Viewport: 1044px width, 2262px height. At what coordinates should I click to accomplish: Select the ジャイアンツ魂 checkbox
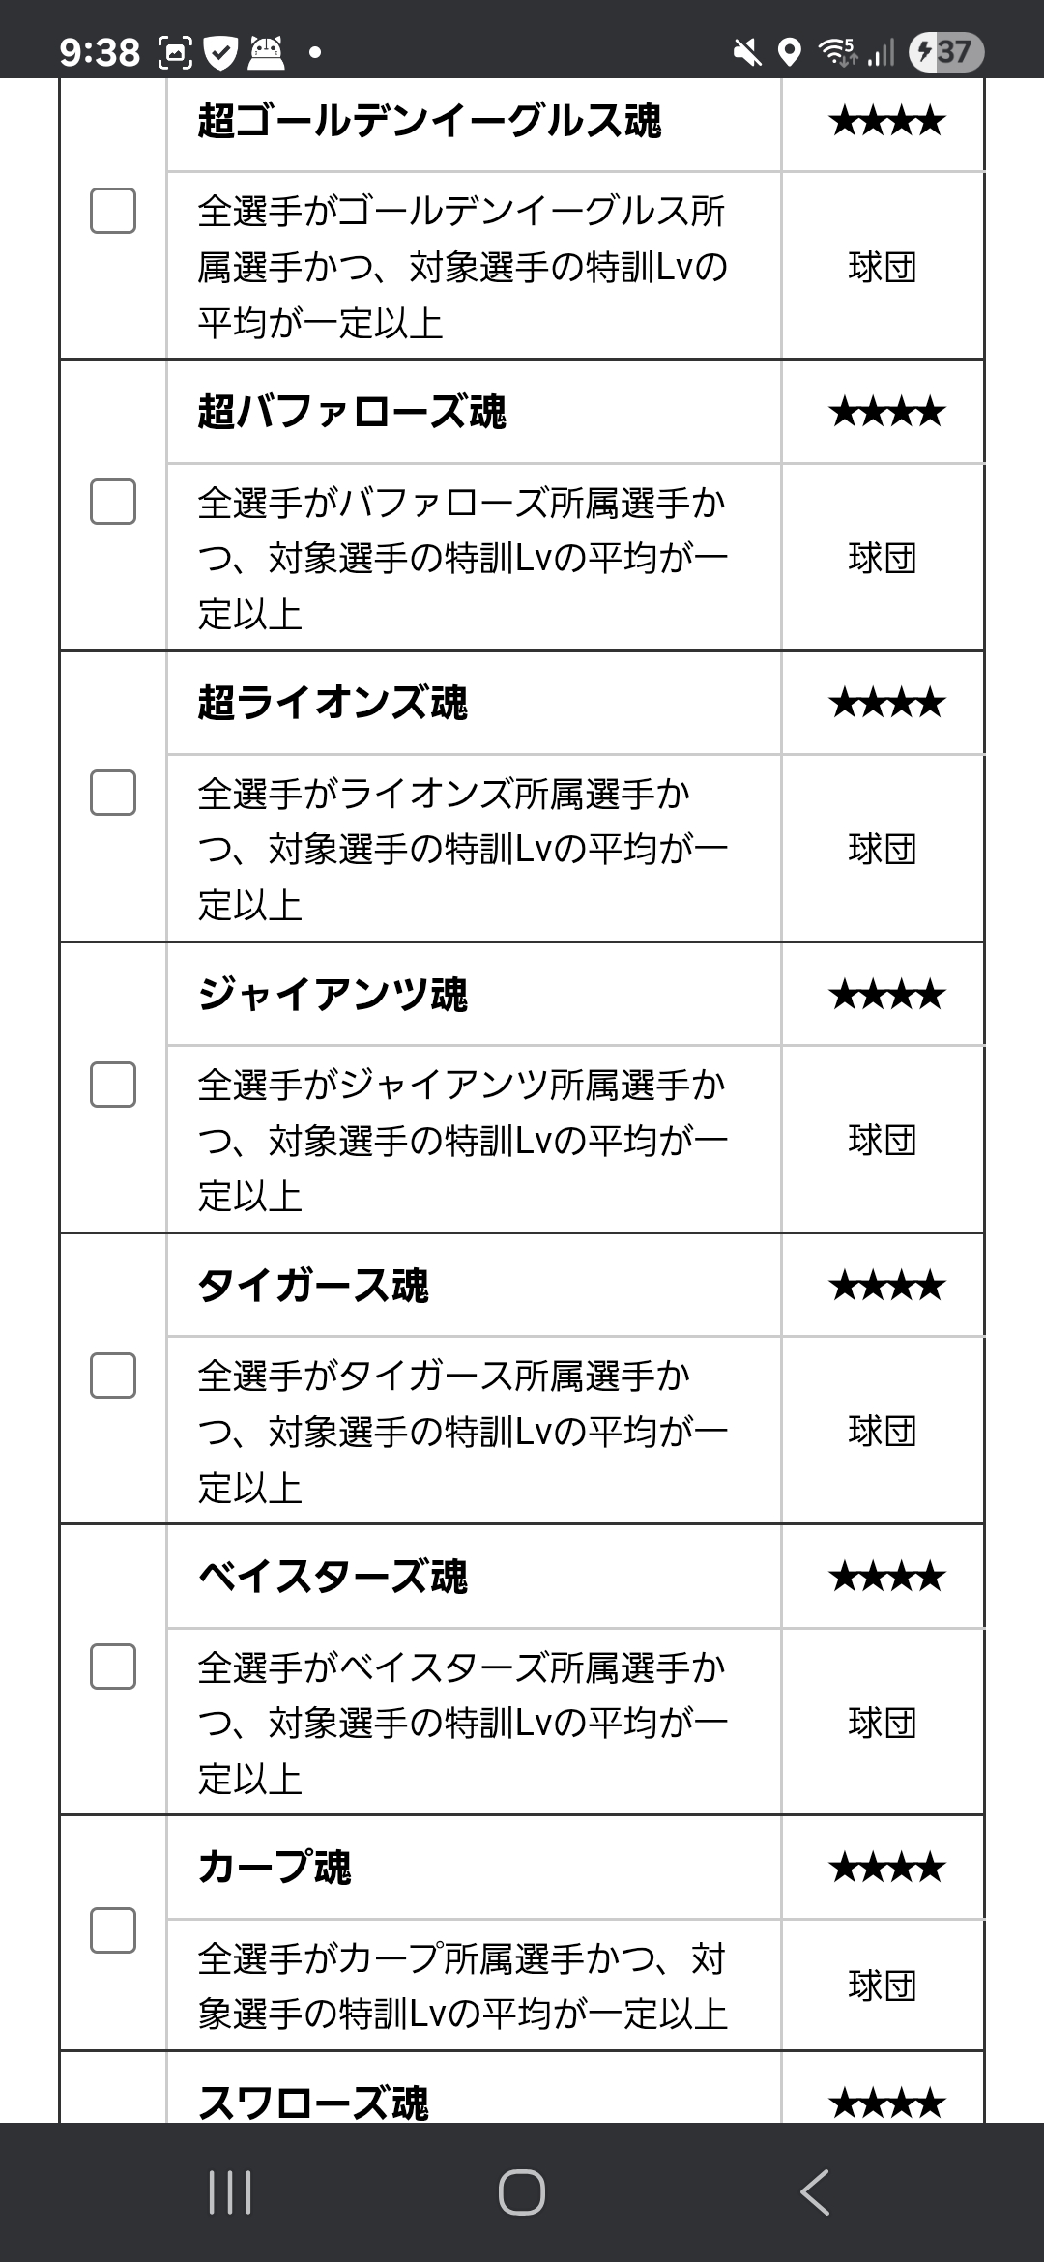tap(113, 1084)
